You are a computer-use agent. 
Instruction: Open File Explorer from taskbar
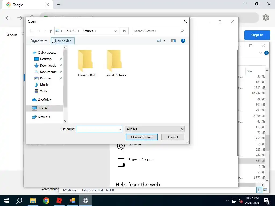click(33, 201)
